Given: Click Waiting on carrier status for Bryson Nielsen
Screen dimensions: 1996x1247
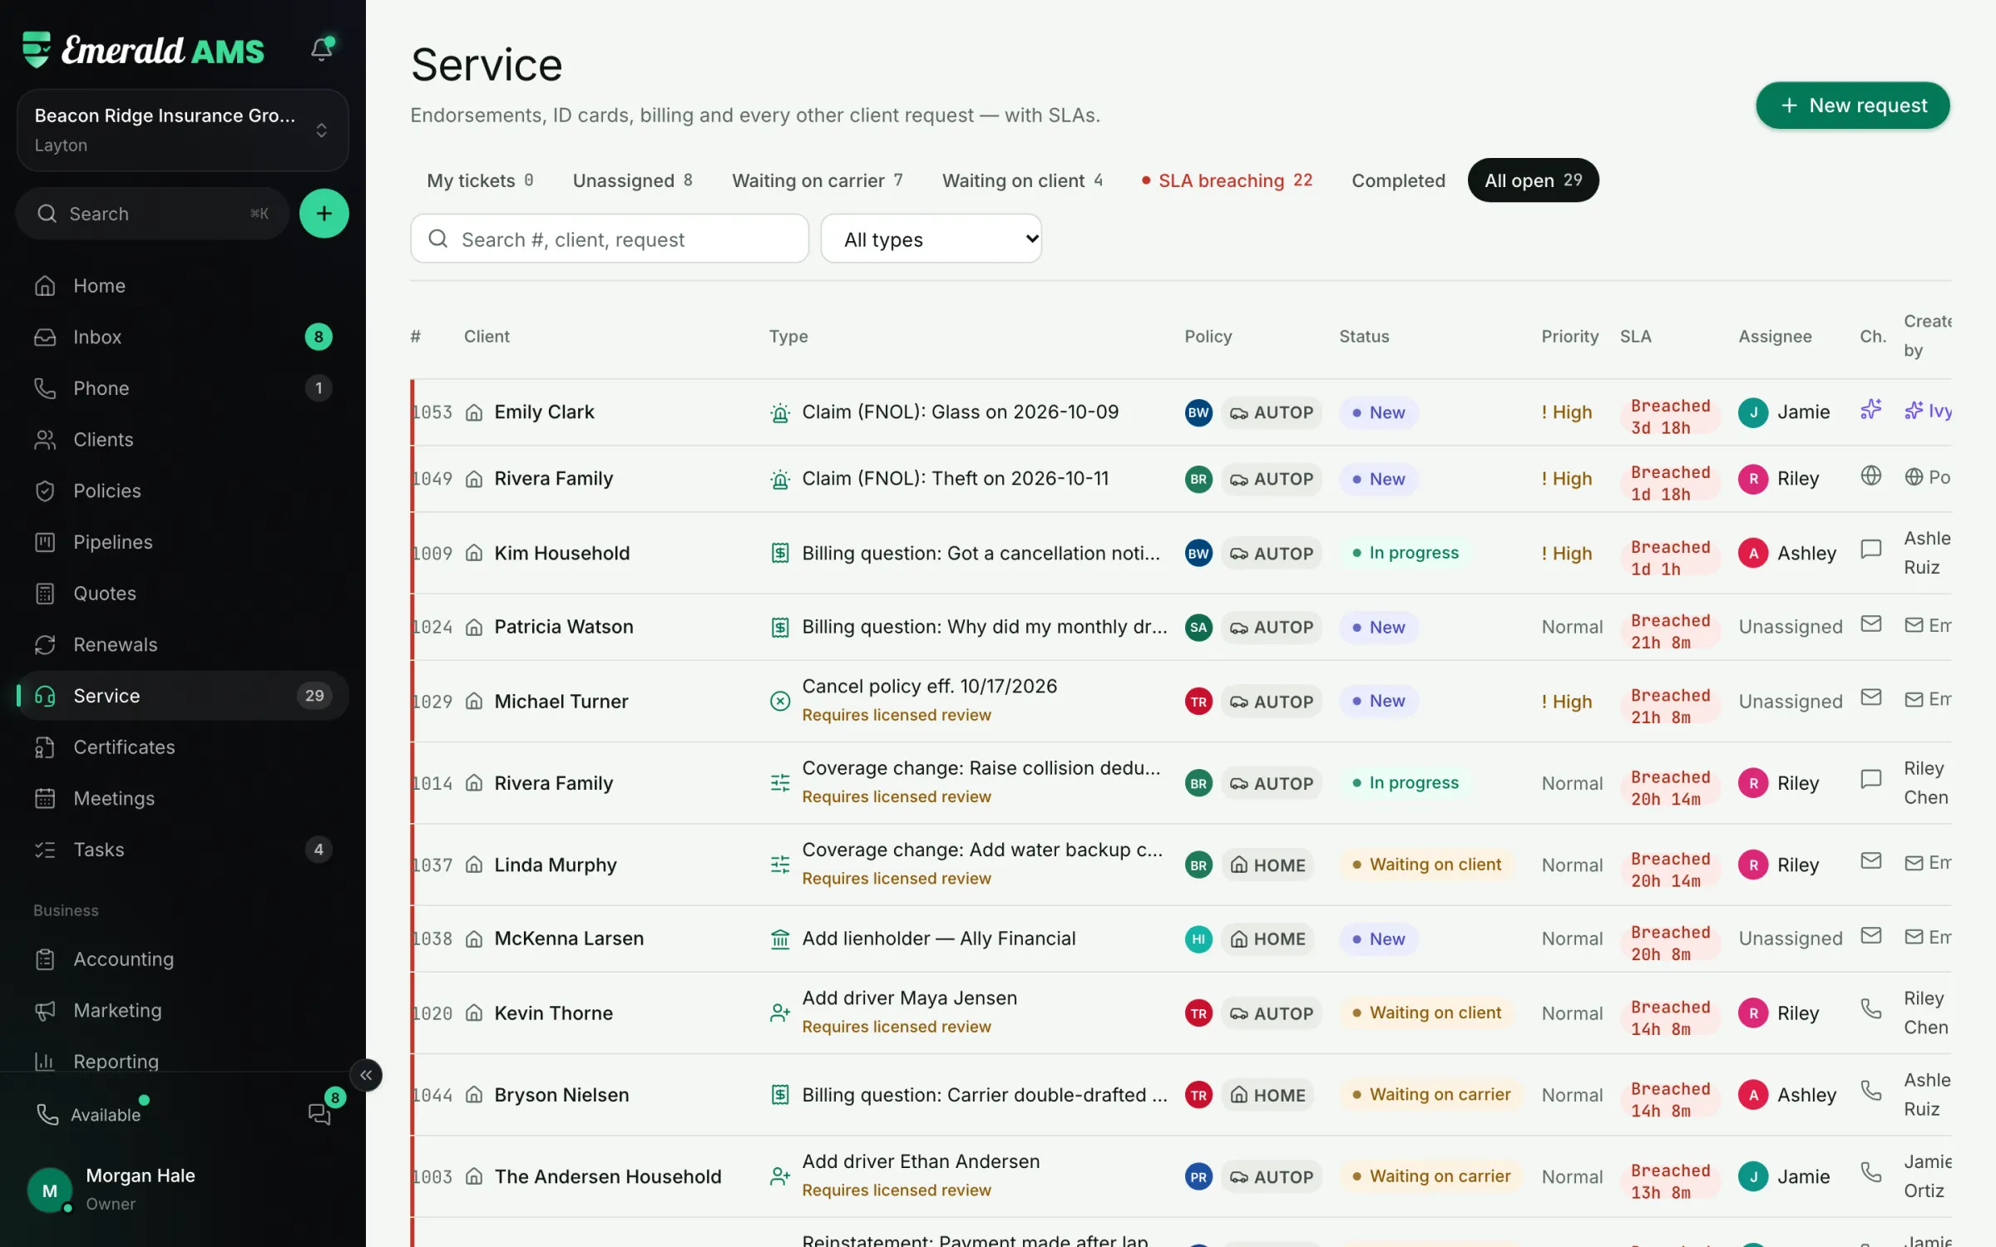Looking at the screenshot, I should pos(1430,1095).
